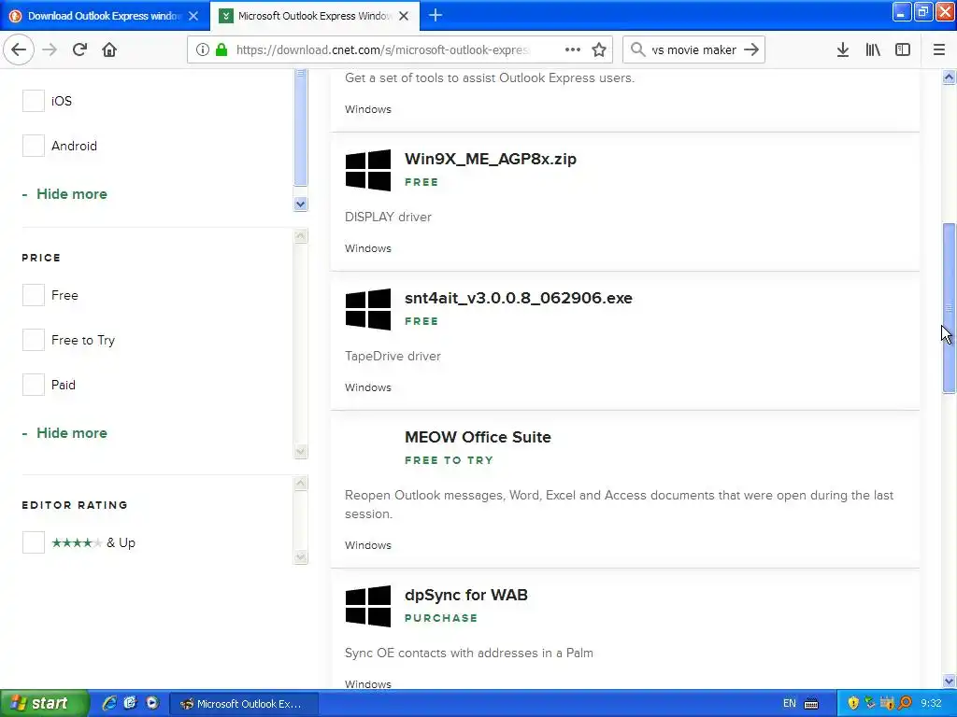The image size is (957, 717).
Task: Click the Microsoft Outlook Ex... taskbar button
Action: pos(243,704)
